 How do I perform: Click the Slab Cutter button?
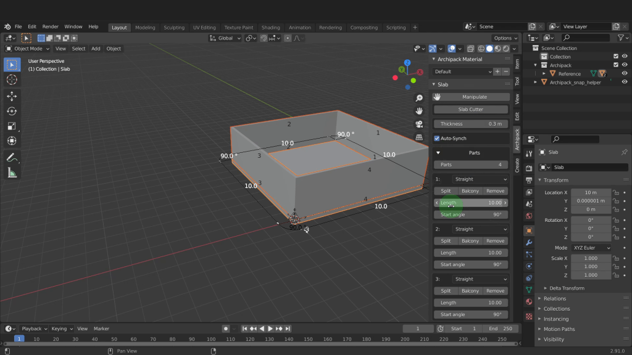pyautogui.click(x=471, y=109)
